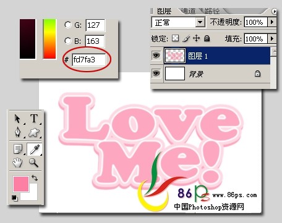Click the Background layer lock icon
This screenshot has height=223, width=282.
(x=257, y=74)
